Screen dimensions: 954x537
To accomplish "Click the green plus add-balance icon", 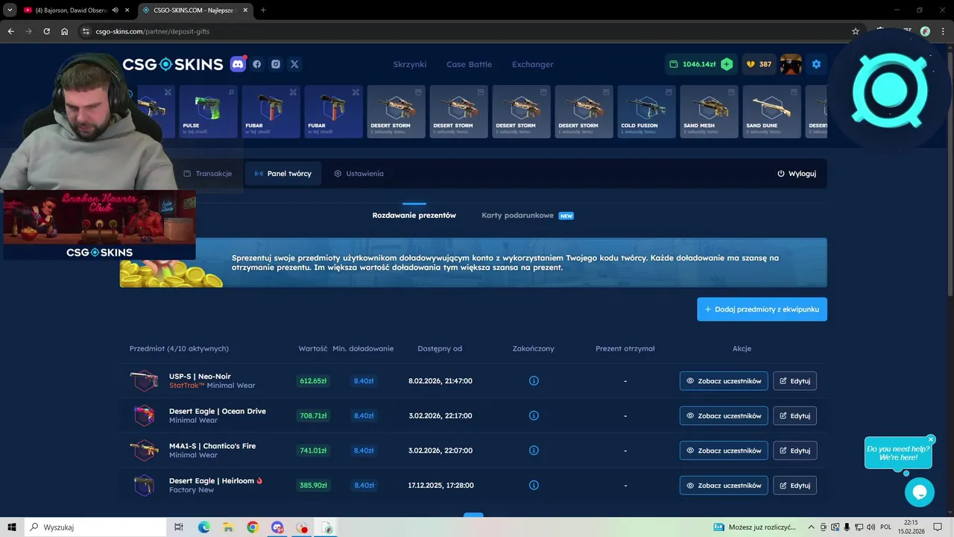I will point(727,64).
